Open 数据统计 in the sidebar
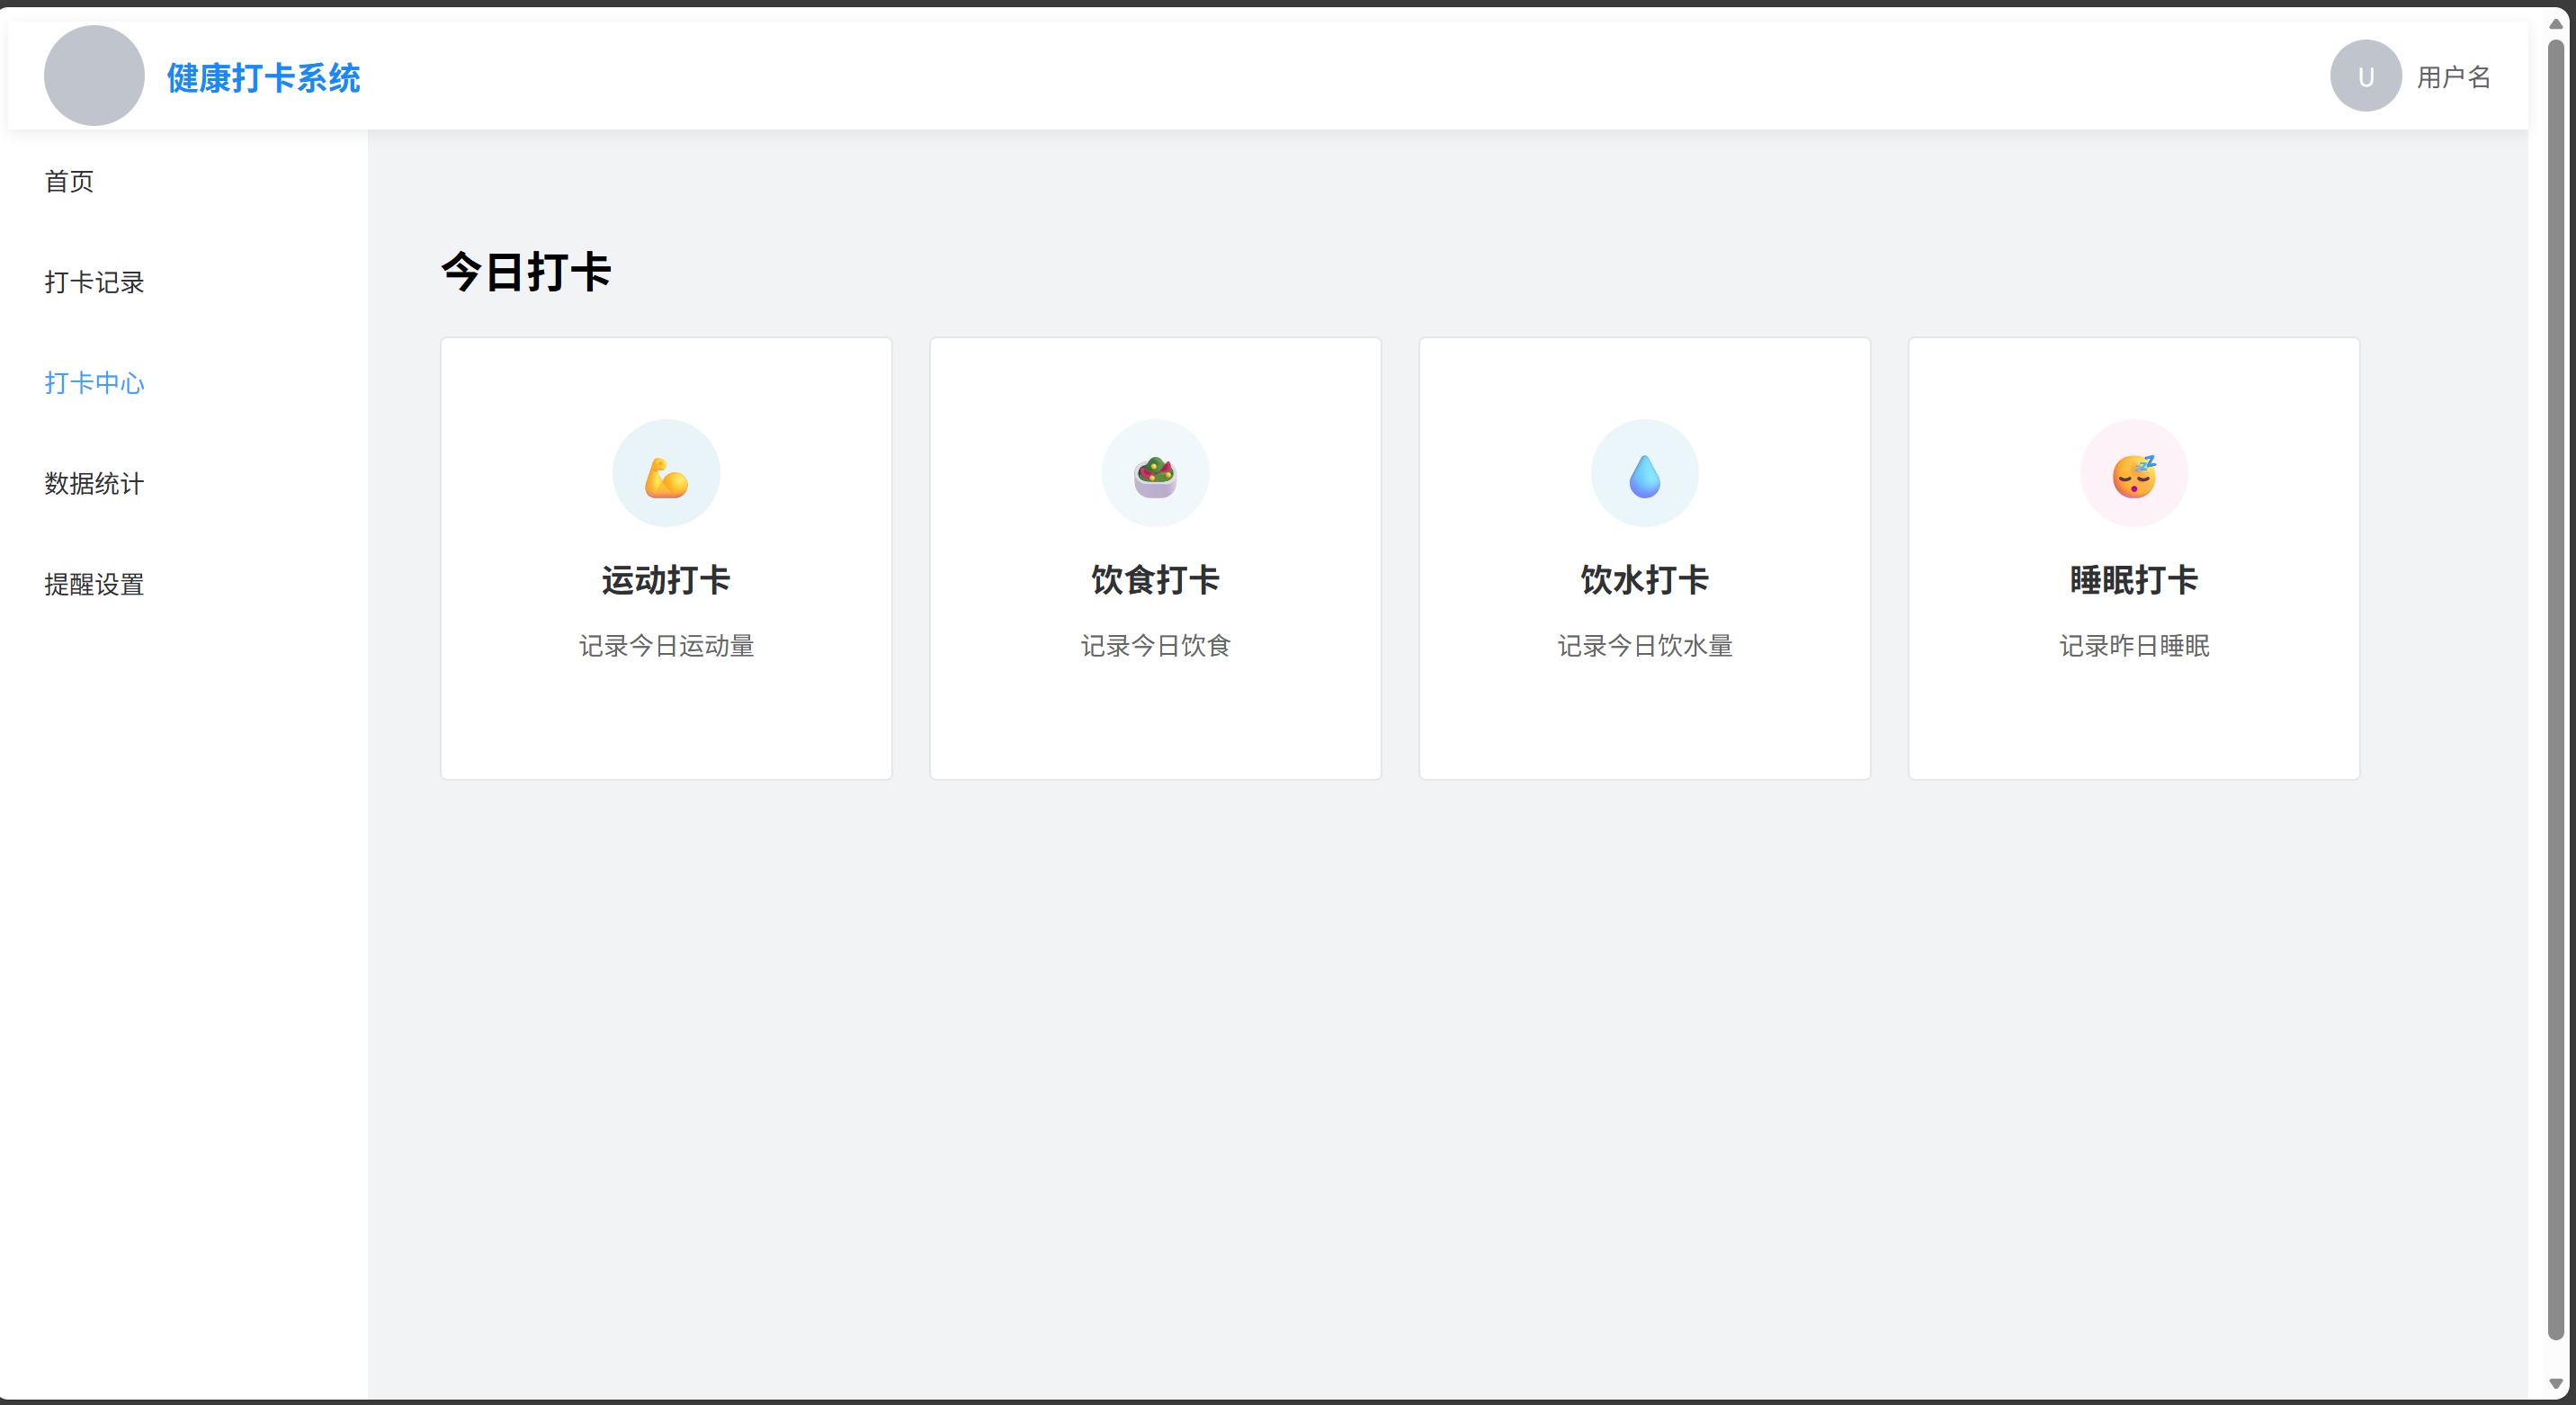 point(94,484)
